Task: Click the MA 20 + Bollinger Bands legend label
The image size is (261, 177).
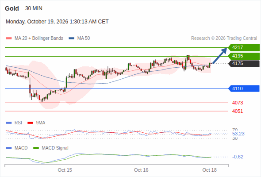Action: click(x=39, y=38)
